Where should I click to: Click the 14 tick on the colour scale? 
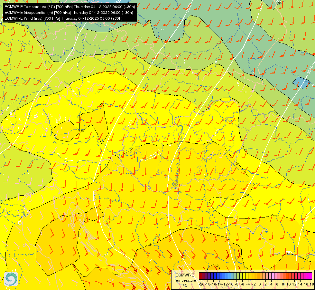(x=300, y=284)
